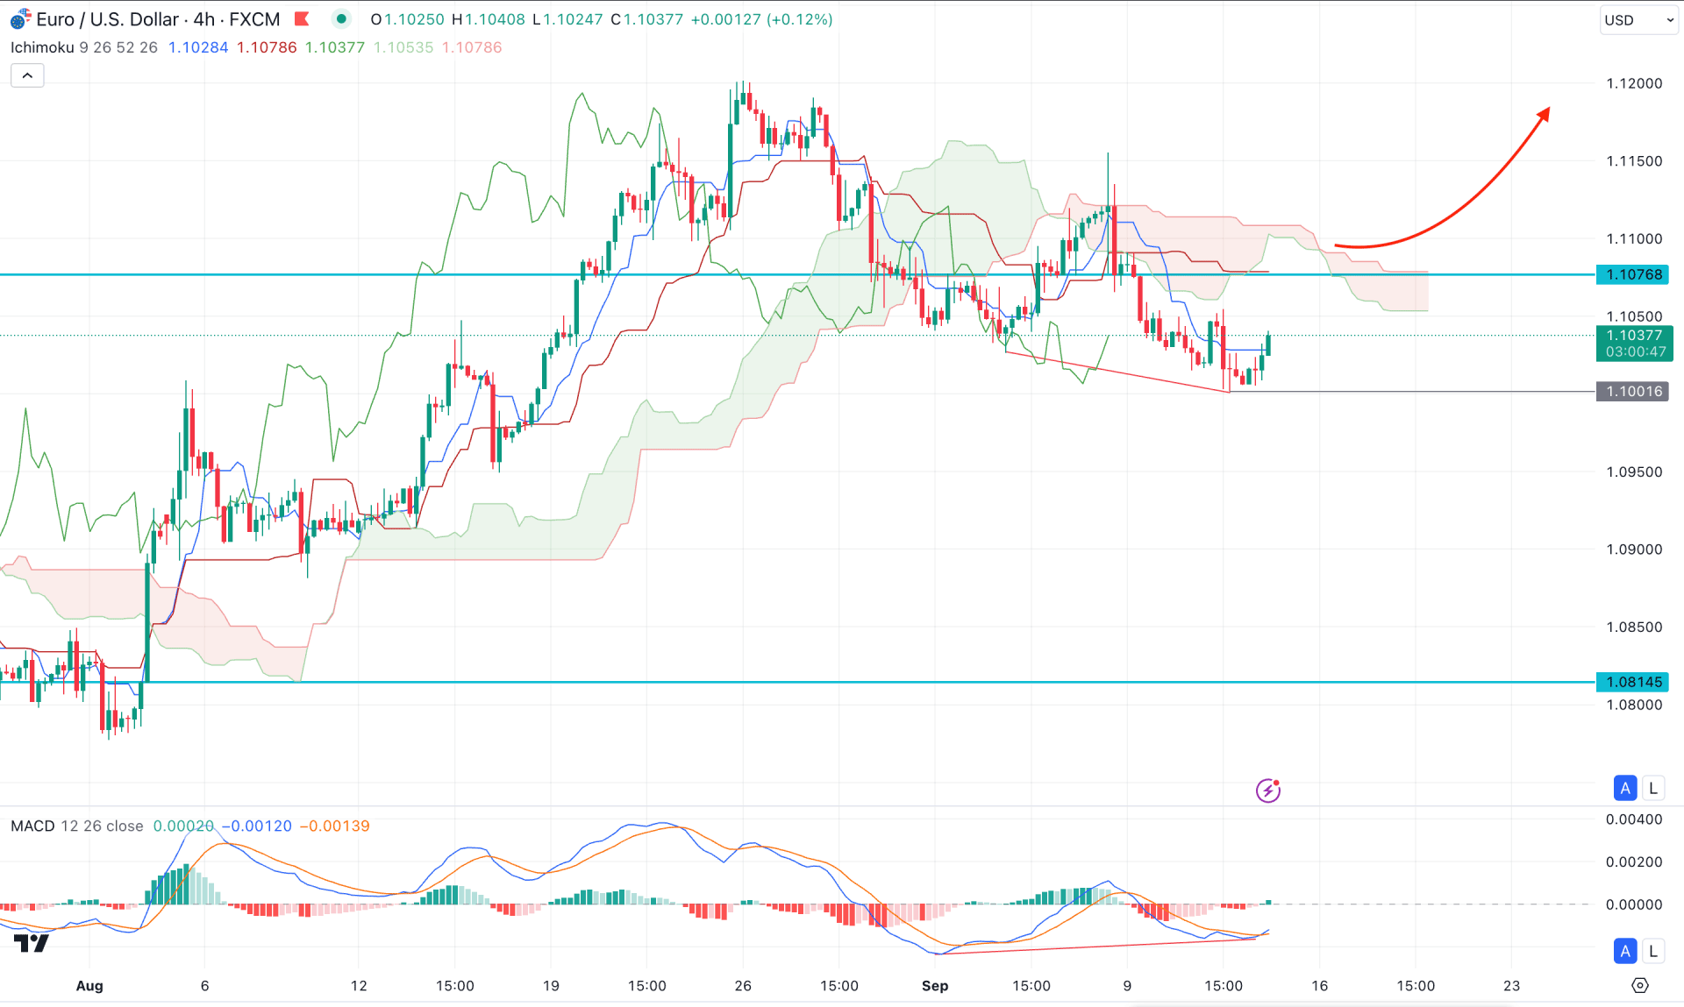Click the 1.10768 horizontal line price label
Viewport: 1684px width, 1007px height.
(x=1633, y=274)
